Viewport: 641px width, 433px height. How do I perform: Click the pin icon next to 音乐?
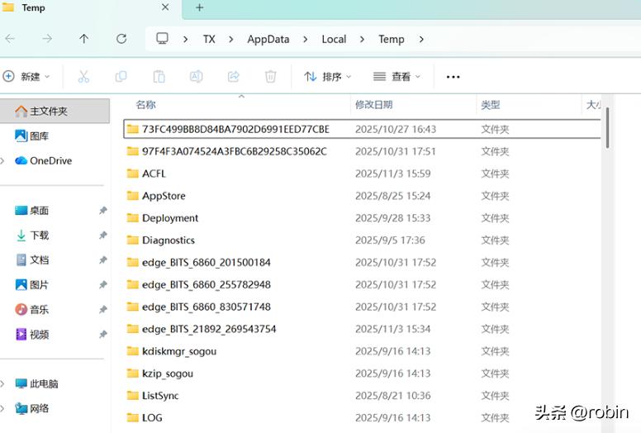click(103, 310)
